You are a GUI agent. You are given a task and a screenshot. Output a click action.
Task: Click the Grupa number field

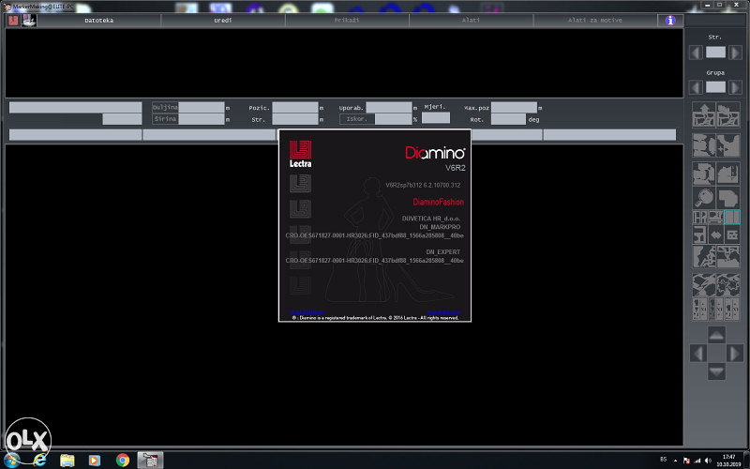coord(715,87)
